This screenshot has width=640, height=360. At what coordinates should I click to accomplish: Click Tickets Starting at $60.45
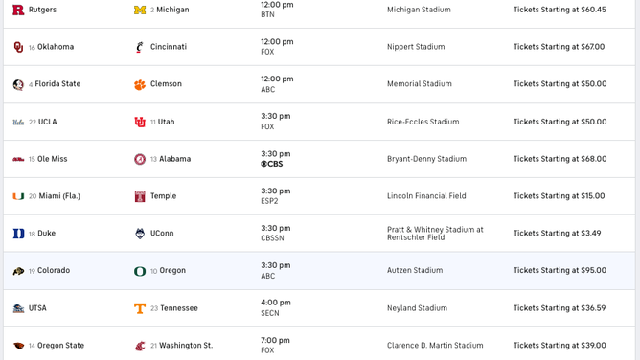point(560,10)
